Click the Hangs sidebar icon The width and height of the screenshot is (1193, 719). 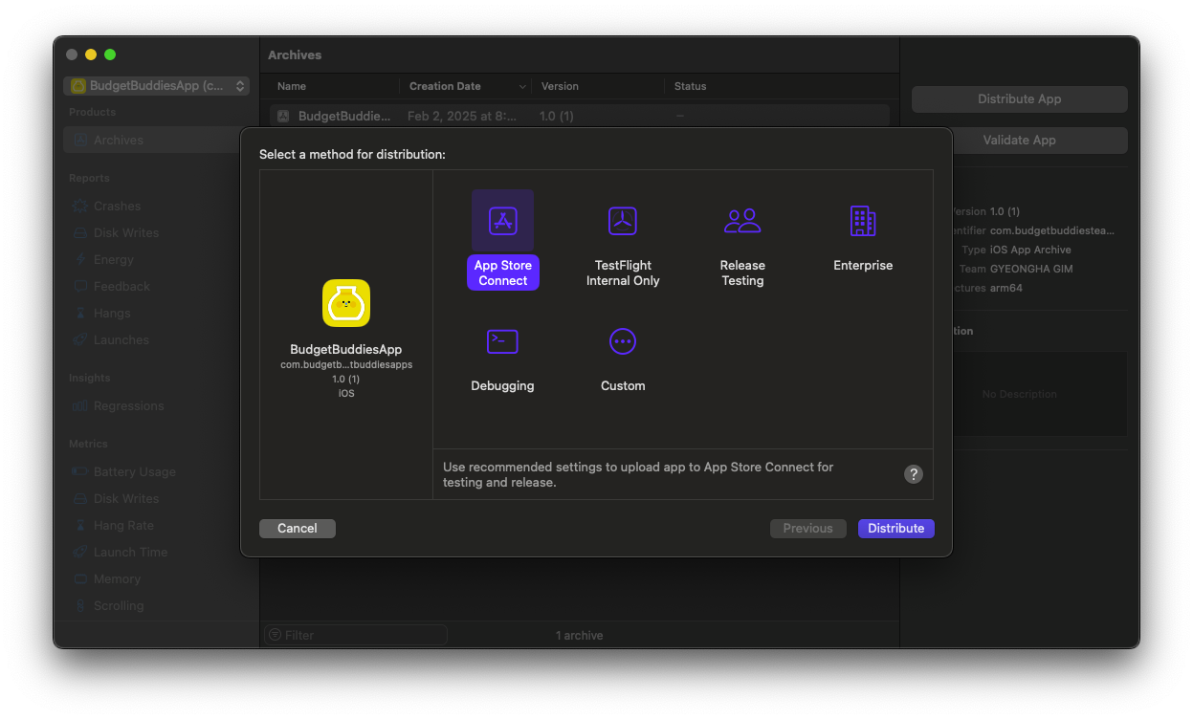80,314
